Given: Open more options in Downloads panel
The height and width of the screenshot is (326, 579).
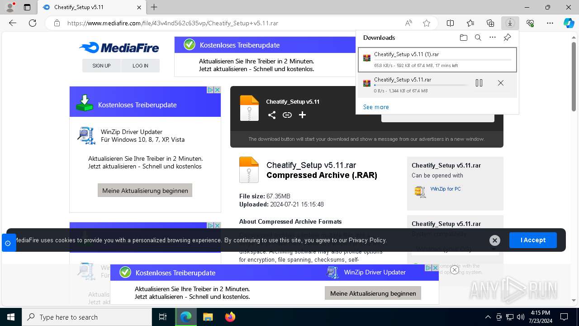Looking at the screenshot, I should [493, 38].
